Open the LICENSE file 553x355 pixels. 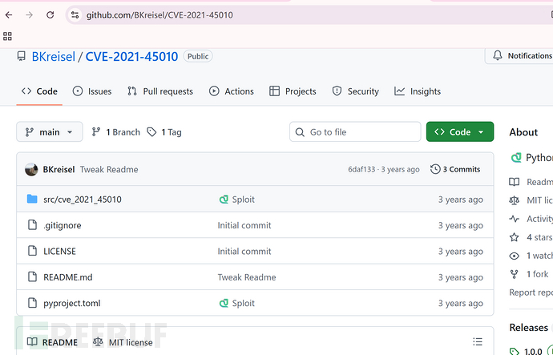pyautogui.click(x=59, y=252)
